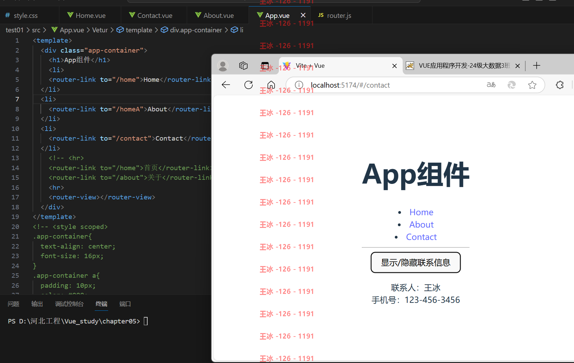Click the to="/contact" router-link line
Viewport: 574px width, 363px height.
click(130, 138)
